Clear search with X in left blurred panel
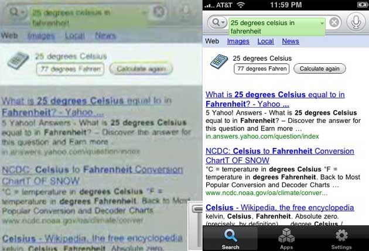The image size is (369, 251). pyautogui.click(x=159, y=12)
